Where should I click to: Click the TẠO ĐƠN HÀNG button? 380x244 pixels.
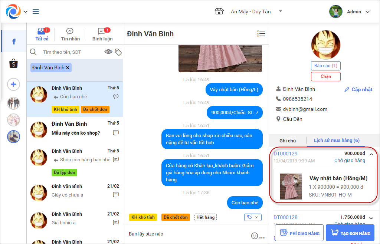pyautogui.click(x=350, y=233)
